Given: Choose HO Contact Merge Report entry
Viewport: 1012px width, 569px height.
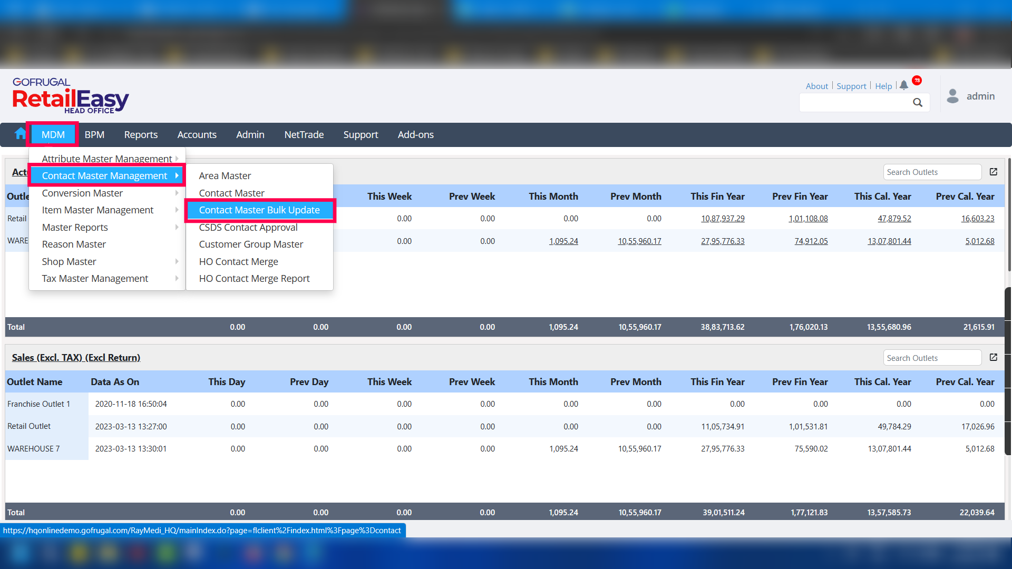Looking at the screenshot, I should pos(254,279).
